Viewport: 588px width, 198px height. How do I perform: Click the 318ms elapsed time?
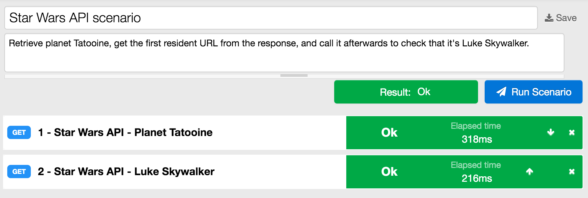coord(477,139)
